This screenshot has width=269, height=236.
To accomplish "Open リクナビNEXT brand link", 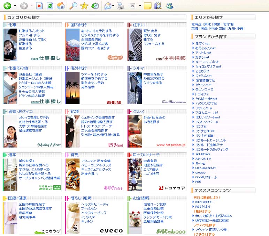I will tap(205, 131).
